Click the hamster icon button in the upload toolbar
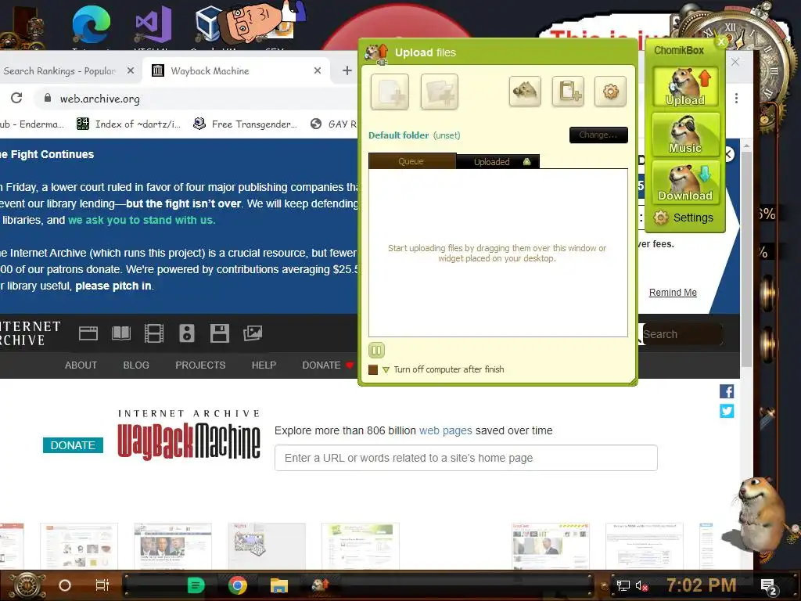 coord(525,92)
